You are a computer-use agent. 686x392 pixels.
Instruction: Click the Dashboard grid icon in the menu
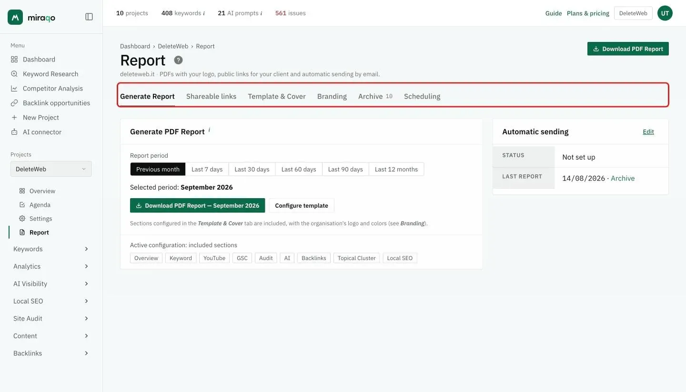coord(14,60)
